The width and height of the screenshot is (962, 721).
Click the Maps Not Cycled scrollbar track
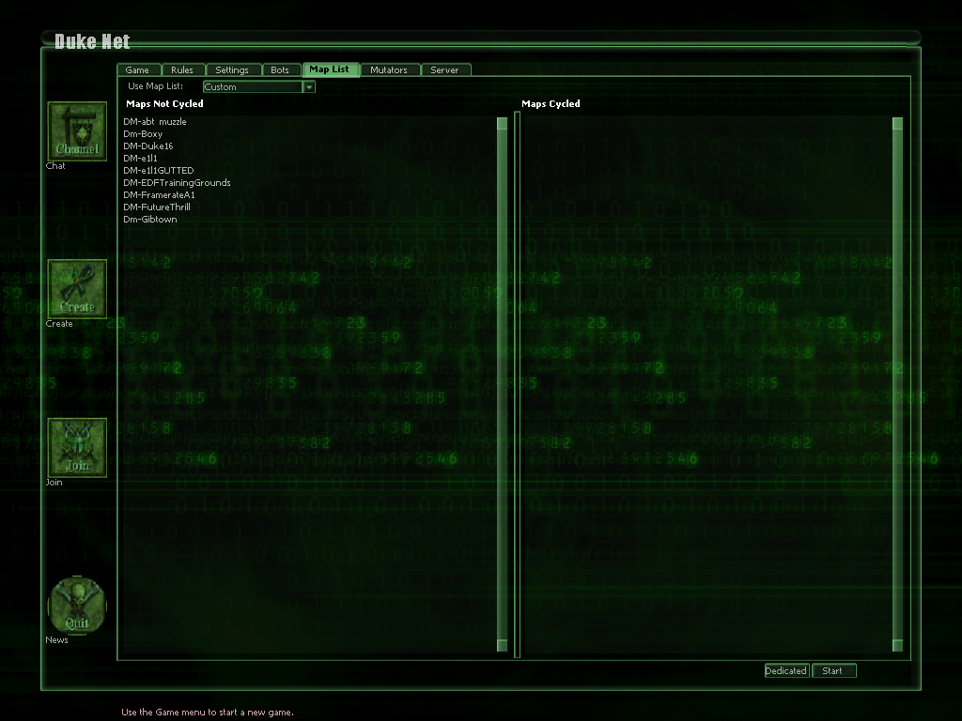coord(502,384)
